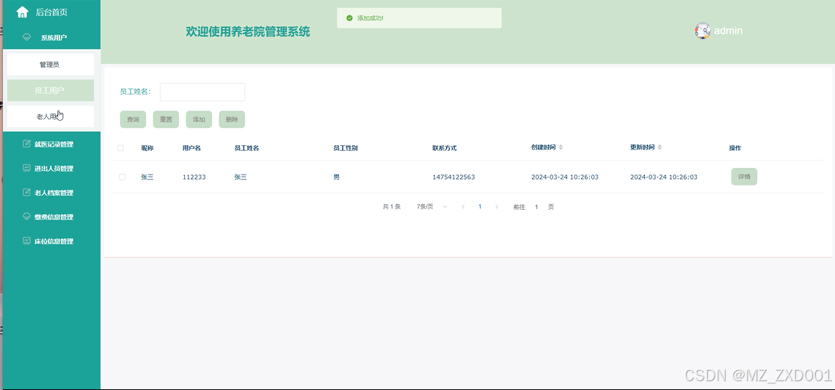Click the 共 1 条 total count text
Viewport: 835px width, 390px height.
(x=391, y=207)
